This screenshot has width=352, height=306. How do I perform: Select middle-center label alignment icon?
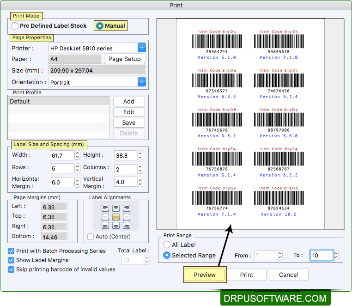tap(116, 217)
